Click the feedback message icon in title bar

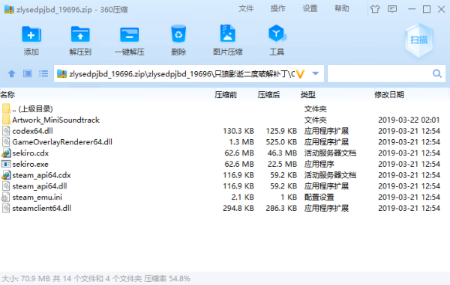tap(392, 9)
